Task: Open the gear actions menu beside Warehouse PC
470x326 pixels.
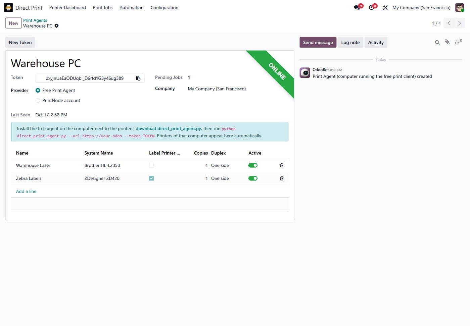Action: click(x=57, y=26)
